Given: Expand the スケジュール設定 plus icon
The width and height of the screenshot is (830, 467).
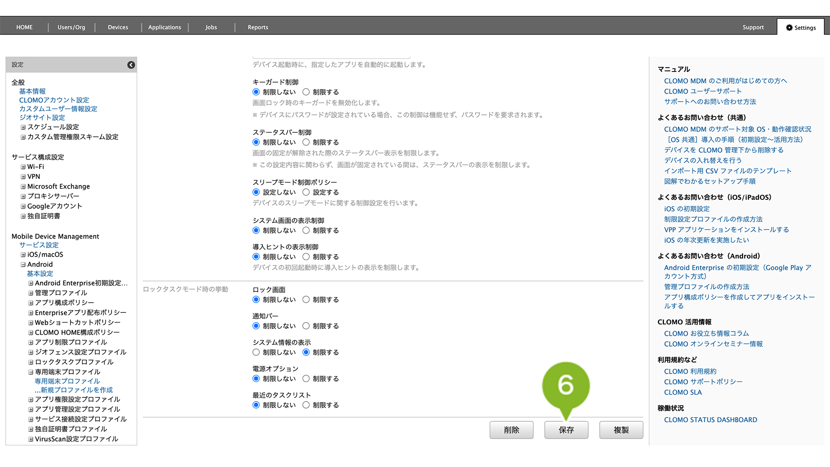Looking at the screenshot, I should pyautogui.click(x=23, y=127).
